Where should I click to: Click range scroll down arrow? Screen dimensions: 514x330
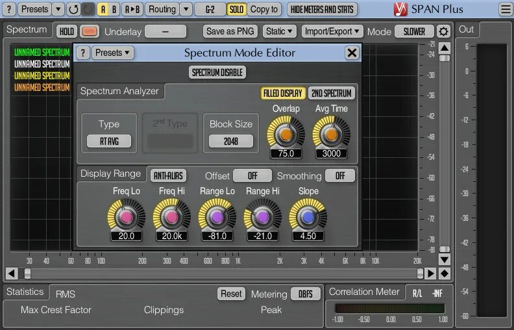445,259
